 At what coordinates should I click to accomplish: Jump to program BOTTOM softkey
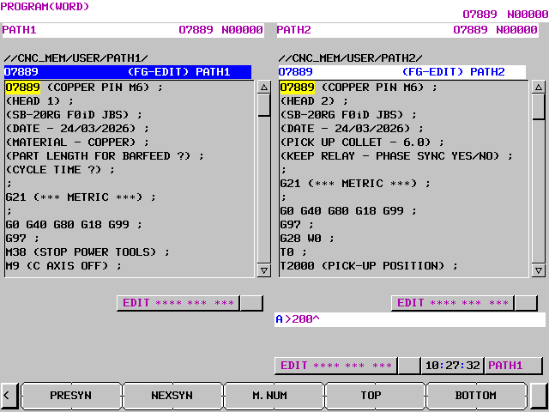(476, 396)
